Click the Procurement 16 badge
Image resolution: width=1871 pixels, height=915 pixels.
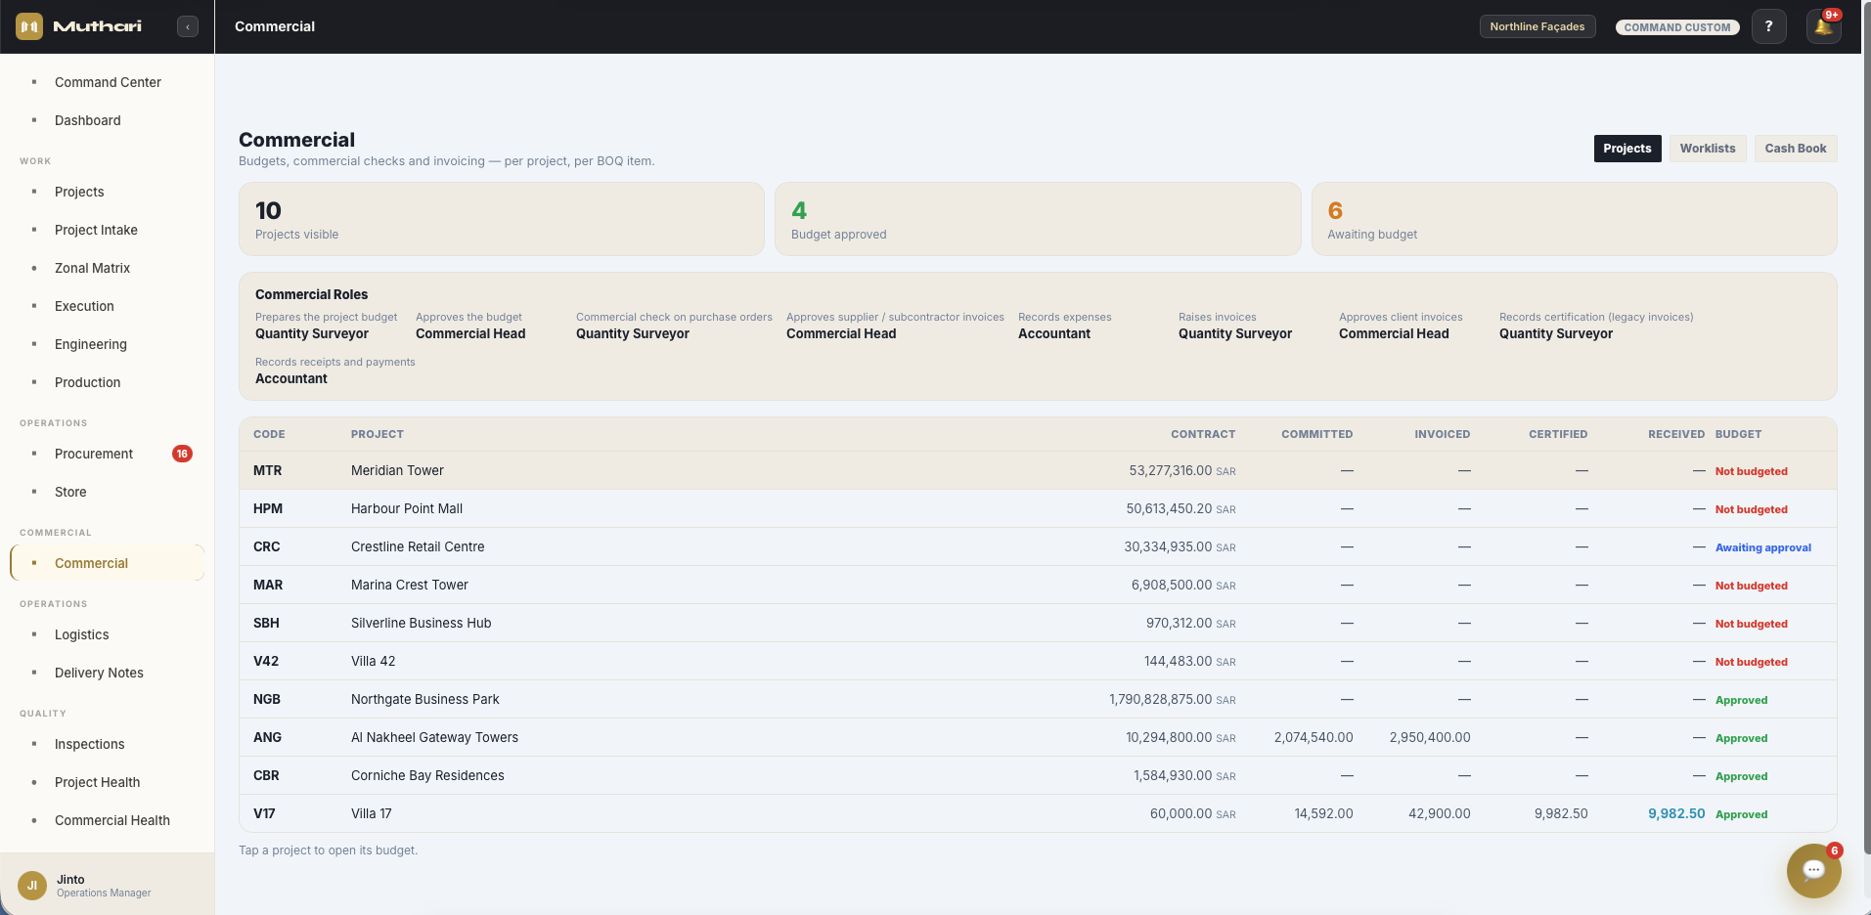(182, 454)
